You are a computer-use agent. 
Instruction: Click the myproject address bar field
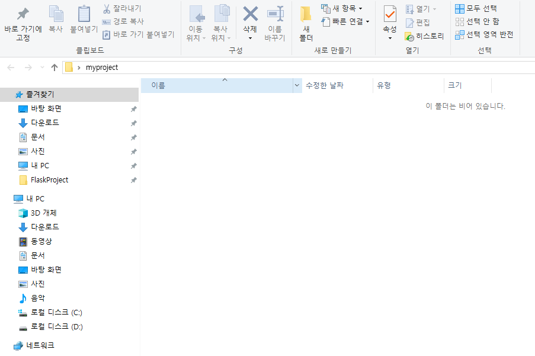[299, 68]
